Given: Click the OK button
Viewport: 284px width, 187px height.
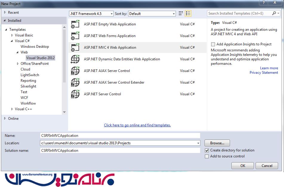Looking at the screenshot, I should (242, 165).
